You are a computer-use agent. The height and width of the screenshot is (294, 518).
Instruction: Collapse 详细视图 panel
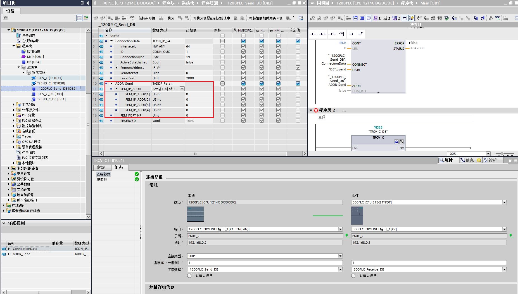click(4, 223)
